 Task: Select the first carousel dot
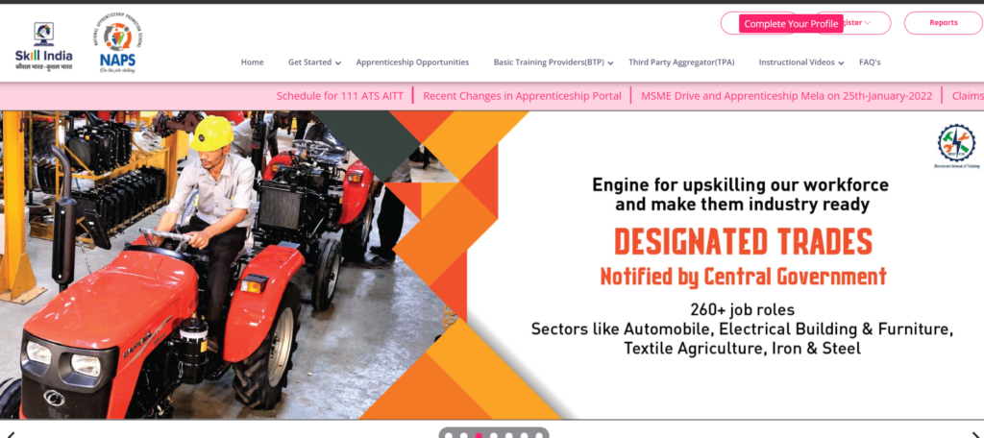point(449,435)
